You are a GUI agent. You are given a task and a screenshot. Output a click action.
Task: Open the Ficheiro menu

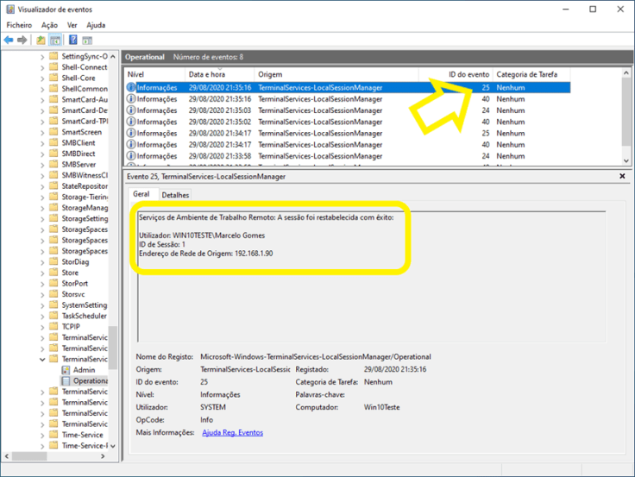(x=19, y=25)
